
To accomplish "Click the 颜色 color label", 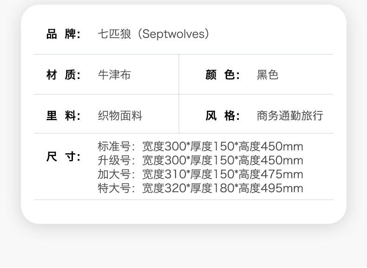I will pyautogui.click(x=223, y=75).
